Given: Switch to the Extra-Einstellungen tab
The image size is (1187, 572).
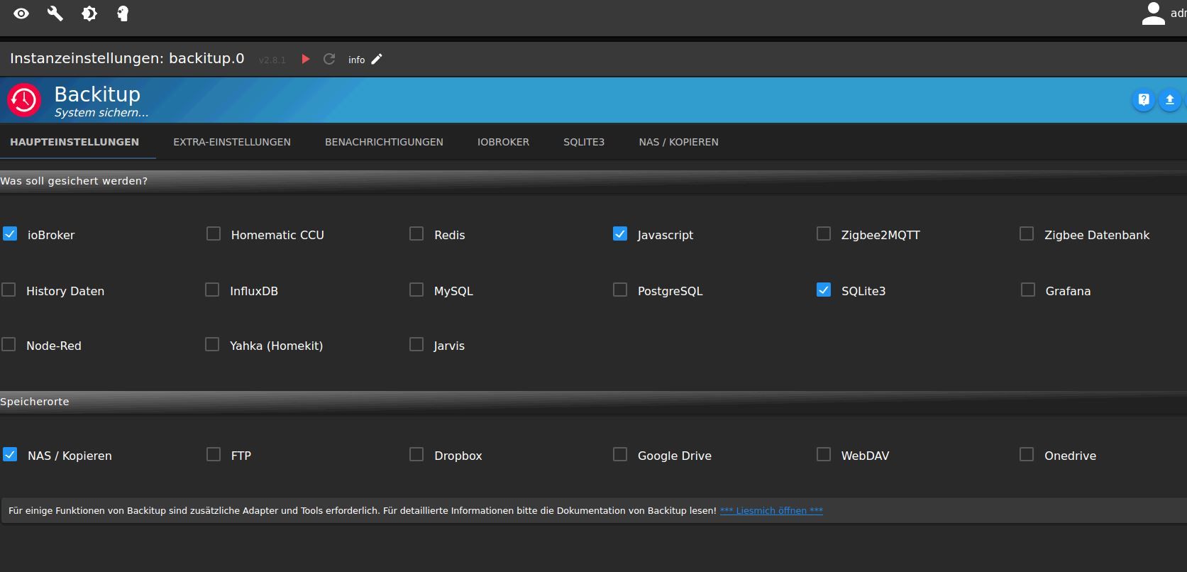Looking at the screenshot, I should pos(232,142).
